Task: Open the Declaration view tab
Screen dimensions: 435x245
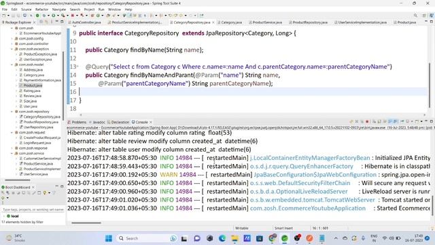Action: pos(118,122)
